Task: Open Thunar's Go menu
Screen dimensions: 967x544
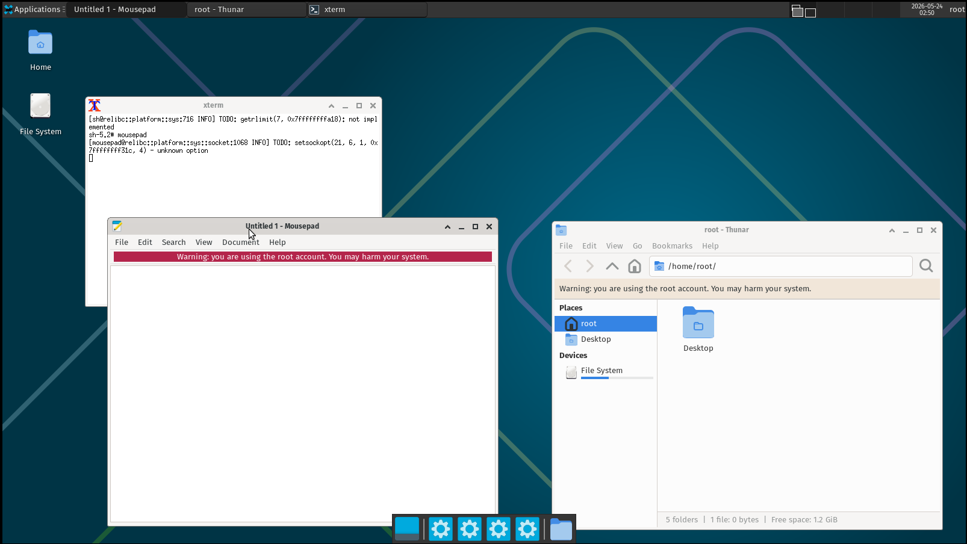Action: [x=638, y=246]
